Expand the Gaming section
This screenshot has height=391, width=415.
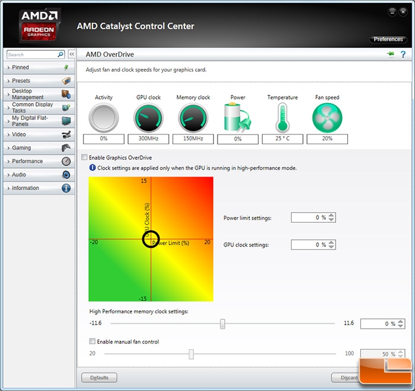[39, 148]
